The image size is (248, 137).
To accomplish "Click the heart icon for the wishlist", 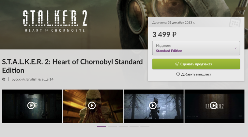I will (178, 75).
